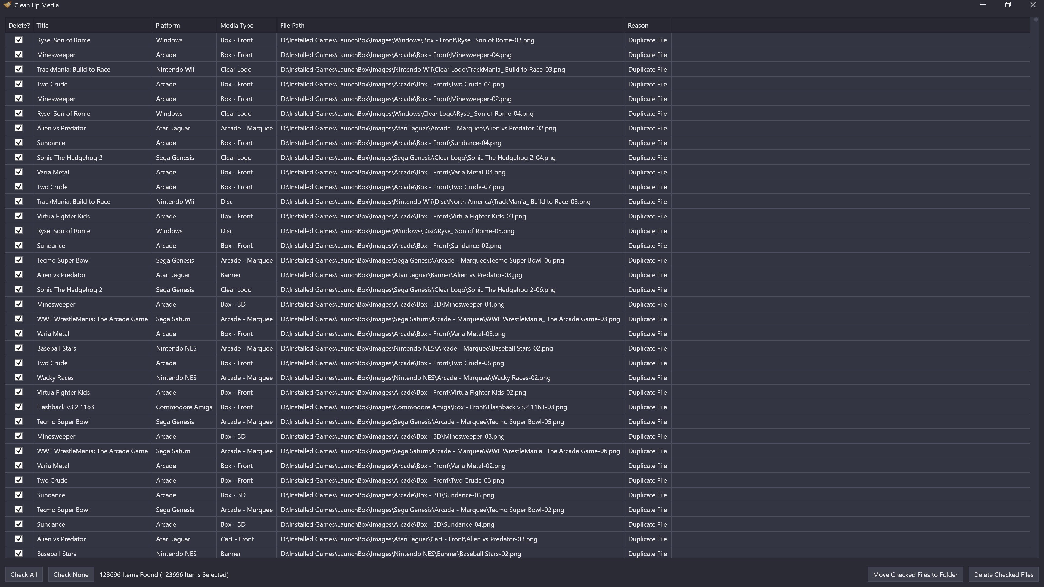
Task: Select Duplicate File reason for Baseball Stars Banner
Action: click(647, 554)
